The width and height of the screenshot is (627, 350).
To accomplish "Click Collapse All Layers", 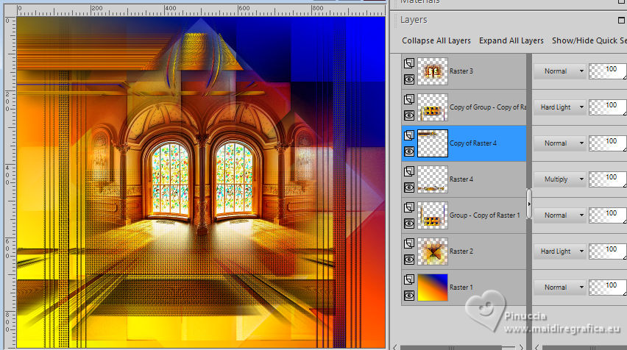I will pyautogui.click(x=436, y=40).
